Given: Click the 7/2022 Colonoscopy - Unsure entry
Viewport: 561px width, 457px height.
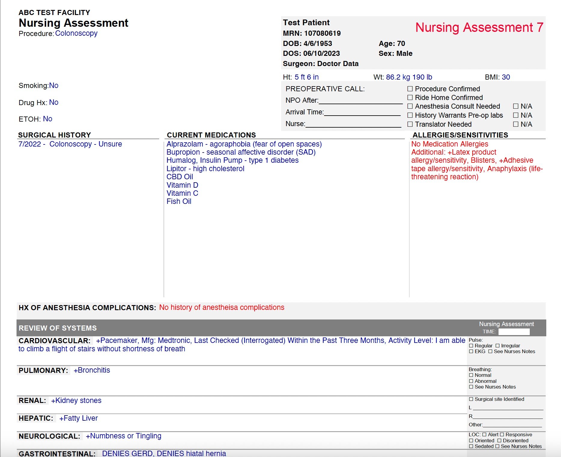Looking at the screenshot, I should pyautogui.click(x=70, y=144).
